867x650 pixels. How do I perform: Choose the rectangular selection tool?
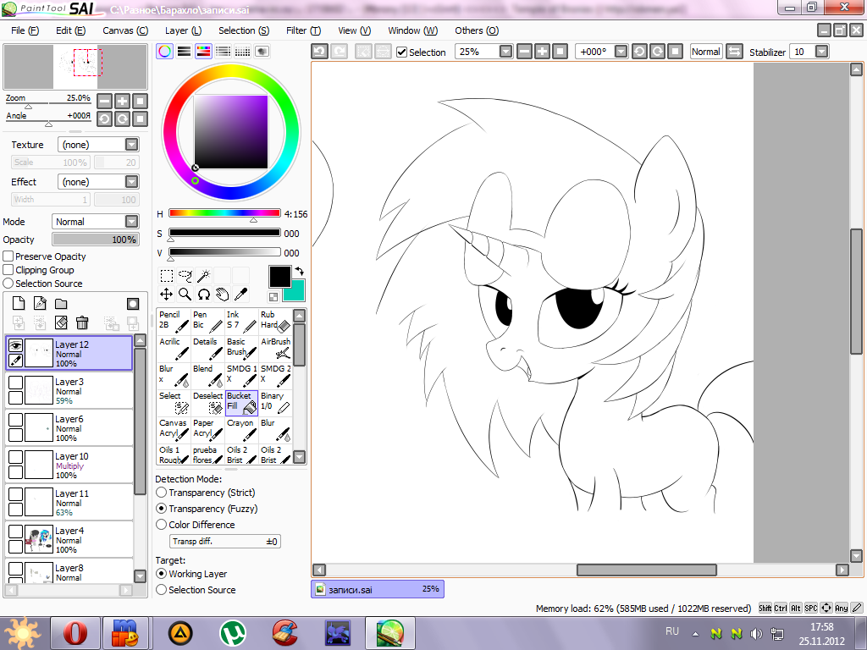pyautogui.click(x=167, y=275)
